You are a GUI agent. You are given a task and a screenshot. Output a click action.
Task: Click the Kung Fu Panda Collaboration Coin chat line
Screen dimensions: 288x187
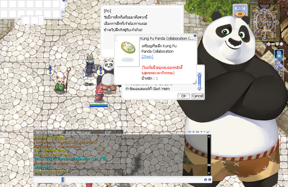71,159
